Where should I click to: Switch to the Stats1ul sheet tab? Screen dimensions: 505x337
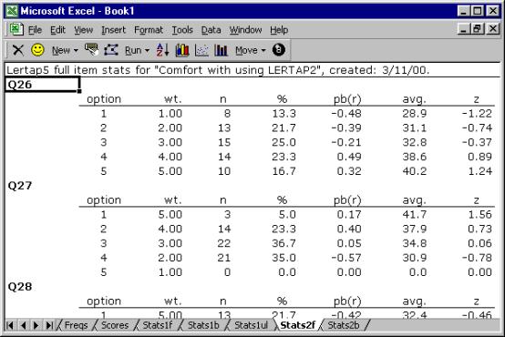click(x=251, y=325)
